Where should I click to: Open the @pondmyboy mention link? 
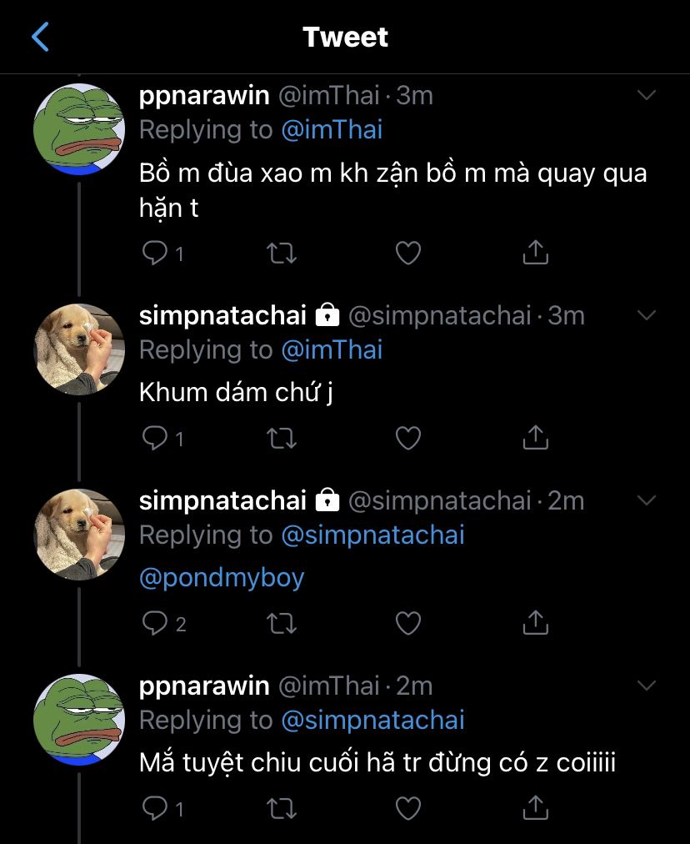(222, 578)
